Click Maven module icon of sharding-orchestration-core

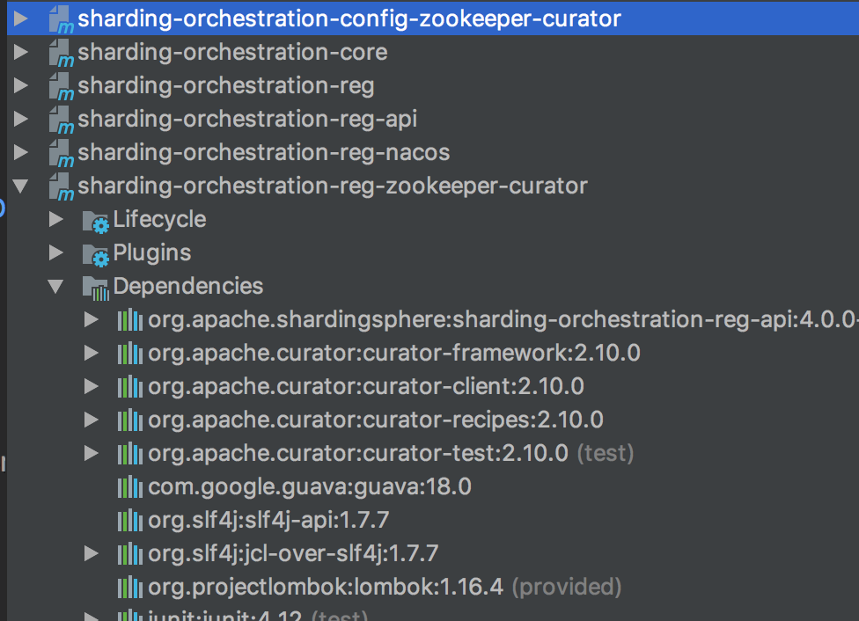click(x=60, y=53)
